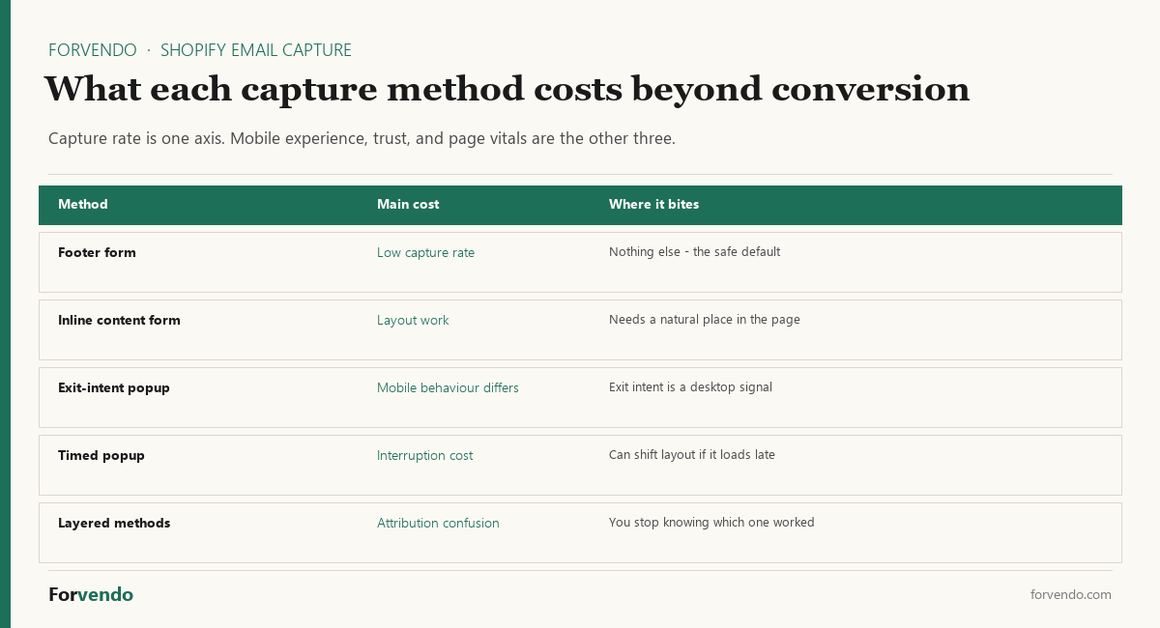The image size is (1160, 628).
Task: Click the headline 'What each capture method costs beyond conversion'
Action: [x=507, y=89]
